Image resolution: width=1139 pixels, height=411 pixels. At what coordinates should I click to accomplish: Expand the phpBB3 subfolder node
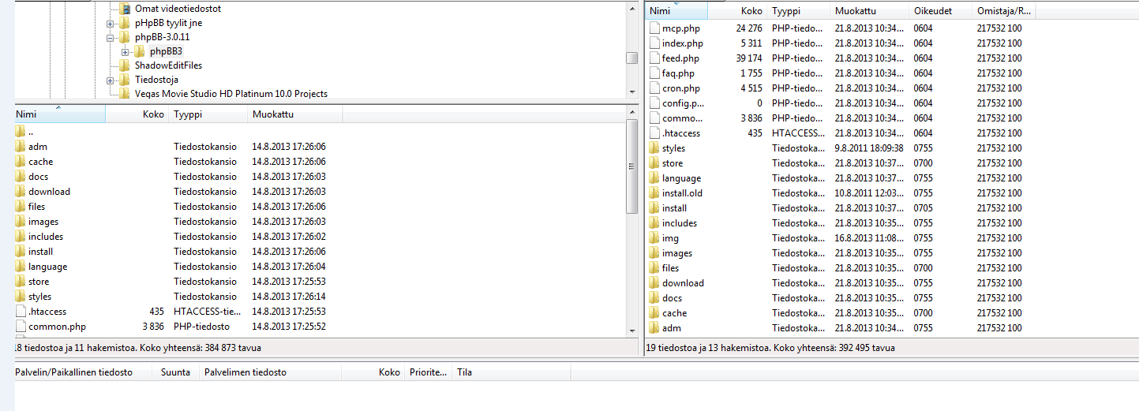(126, 52)
